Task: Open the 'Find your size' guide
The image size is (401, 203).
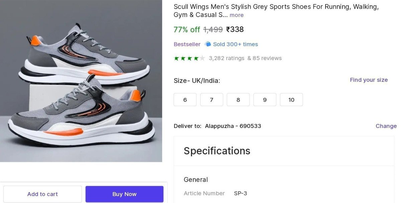Action: tap(369, 80)
